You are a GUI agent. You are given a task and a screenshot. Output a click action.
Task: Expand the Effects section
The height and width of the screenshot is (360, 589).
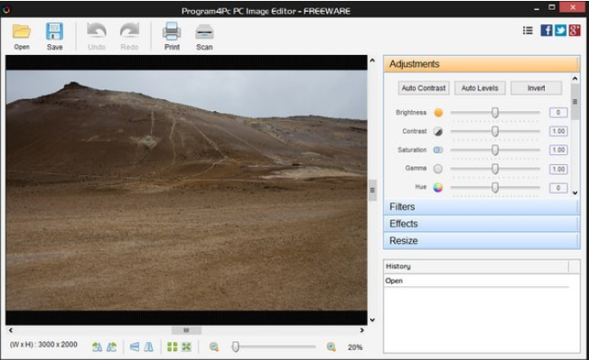[481, 224]
